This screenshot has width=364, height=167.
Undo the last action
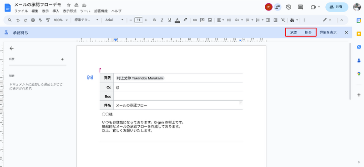pyautogui.click(x=18, y=20)
